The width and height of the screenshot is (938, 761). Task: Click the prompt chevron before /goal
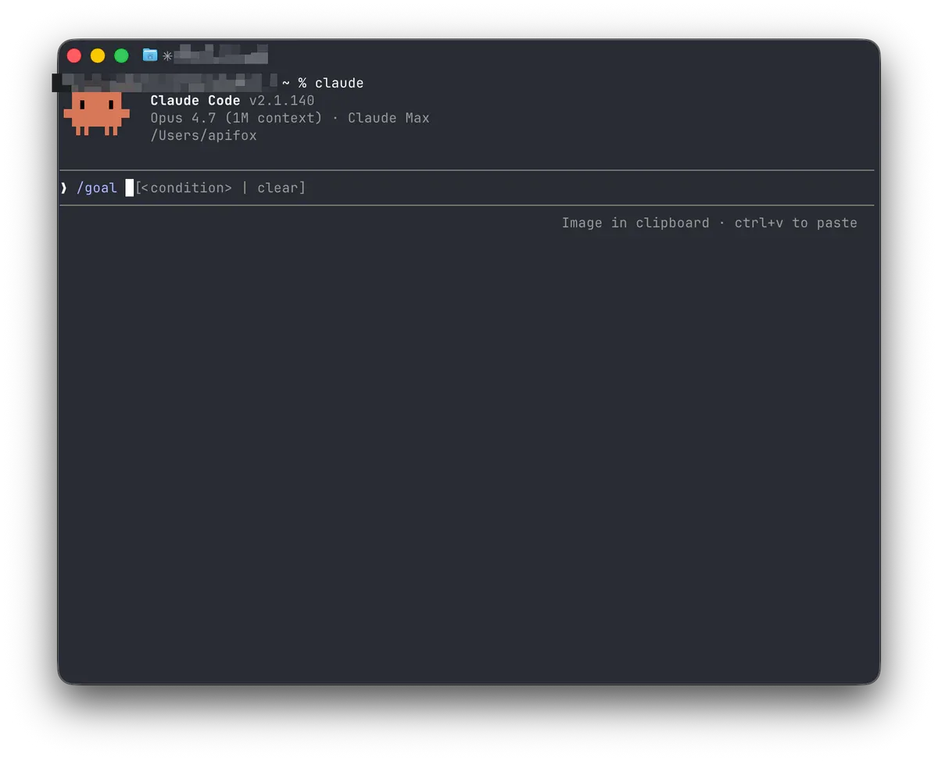pos(64,188)
